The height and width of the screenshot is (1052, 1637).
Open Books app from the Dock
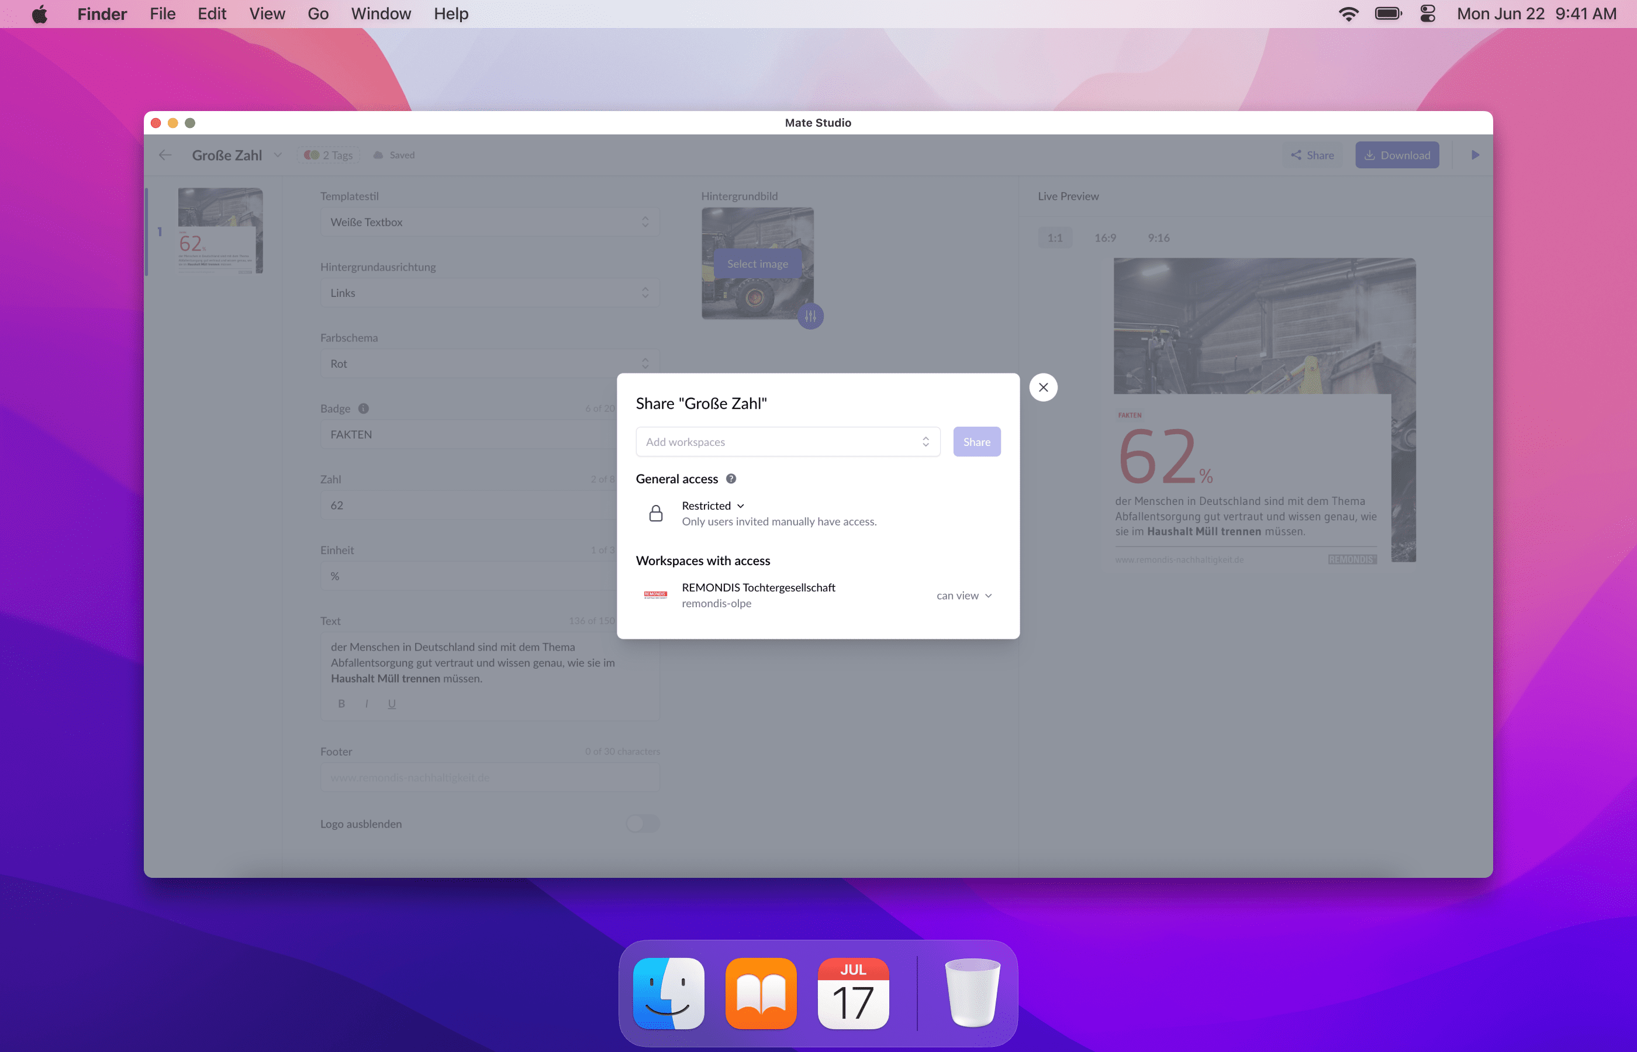[761, 993]
